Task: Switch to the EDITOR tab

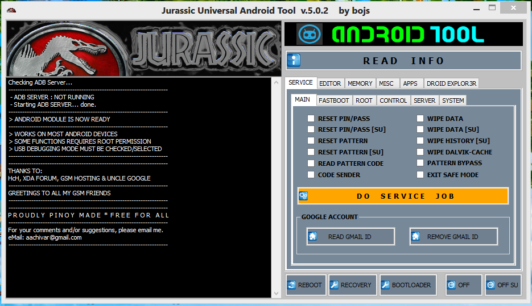Action: 330,83
